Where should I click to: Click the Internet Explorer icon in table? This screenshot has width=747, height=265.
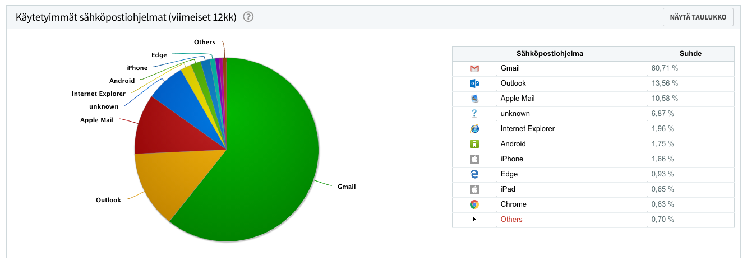pos(474,129)
